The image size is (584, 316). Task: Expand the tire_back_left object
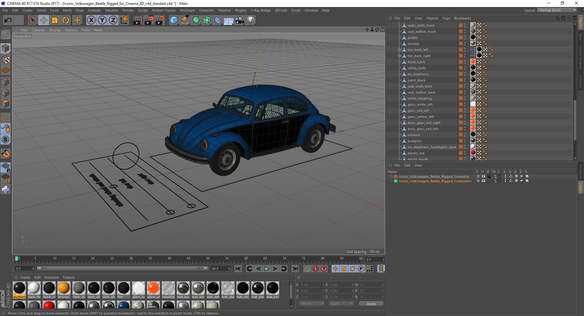click(399, 50)
